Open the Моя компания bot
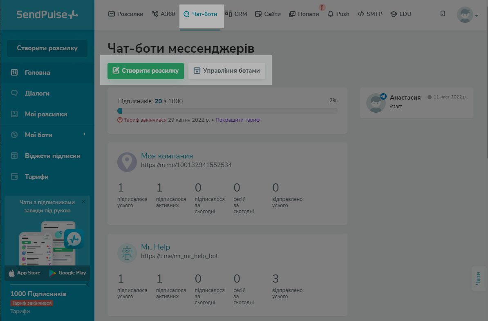The image size is (488, 321). [x=167, y=156]
